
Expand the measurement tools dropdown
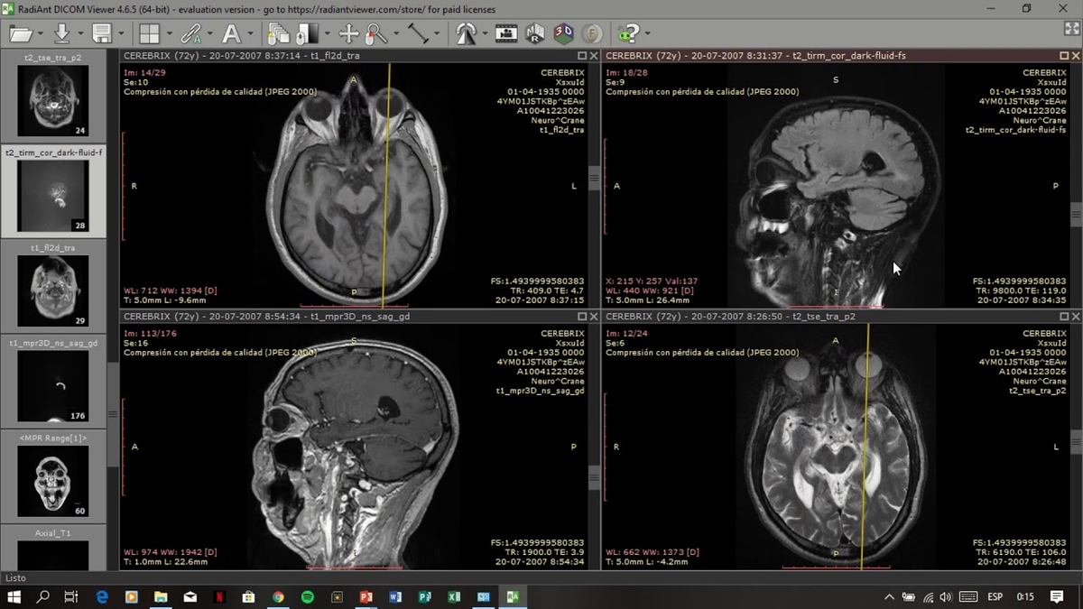(437, 33)
